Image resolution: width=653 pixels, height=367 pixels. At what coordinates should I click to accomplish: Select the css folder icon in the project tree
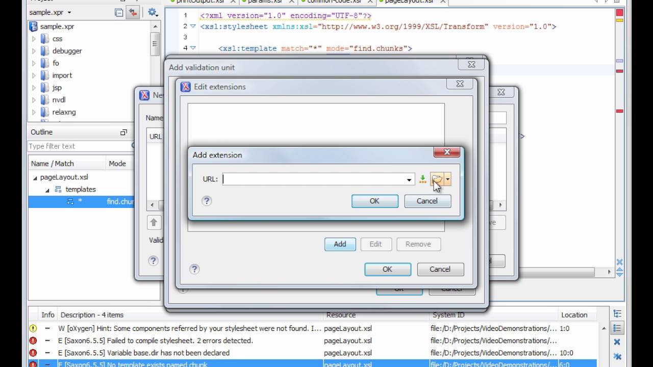click(45, 39)
